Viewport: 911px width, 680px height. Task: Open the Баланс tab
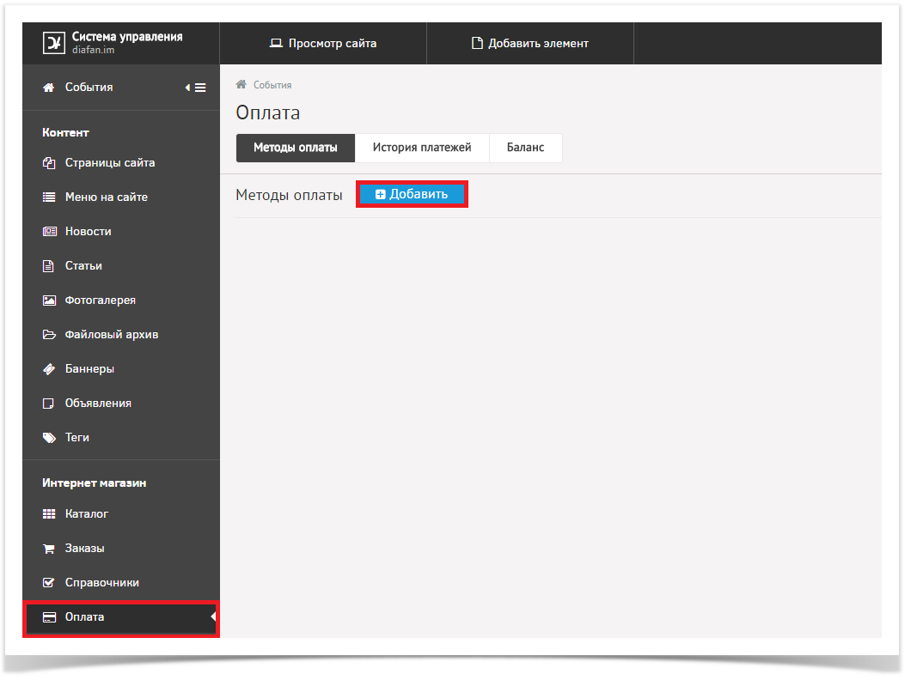click(x=525, y=148)
